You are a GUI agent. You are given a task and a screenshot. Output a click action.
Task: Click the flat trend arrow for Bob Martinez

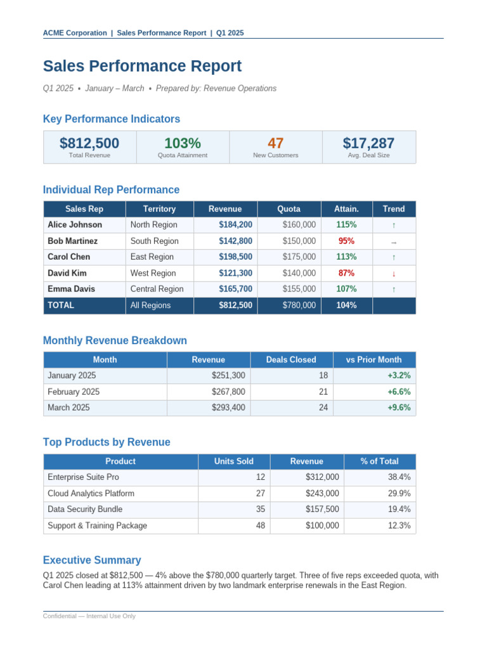394,243
